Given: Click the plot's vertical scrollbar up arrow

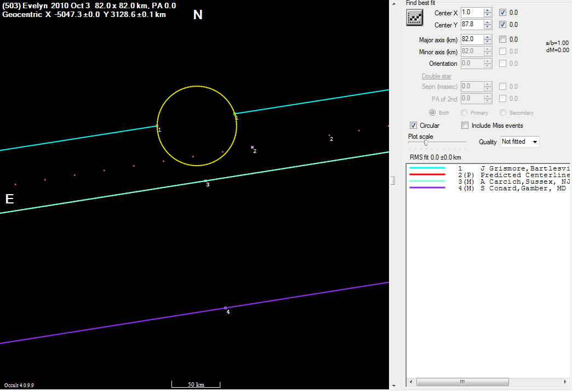Looking at the screenshot, I should [x=393, y=4].
